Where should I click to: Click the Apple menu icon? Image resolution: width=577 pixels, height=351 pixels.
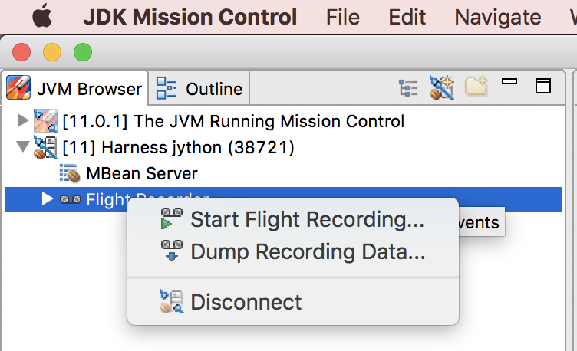pos(41,17)
